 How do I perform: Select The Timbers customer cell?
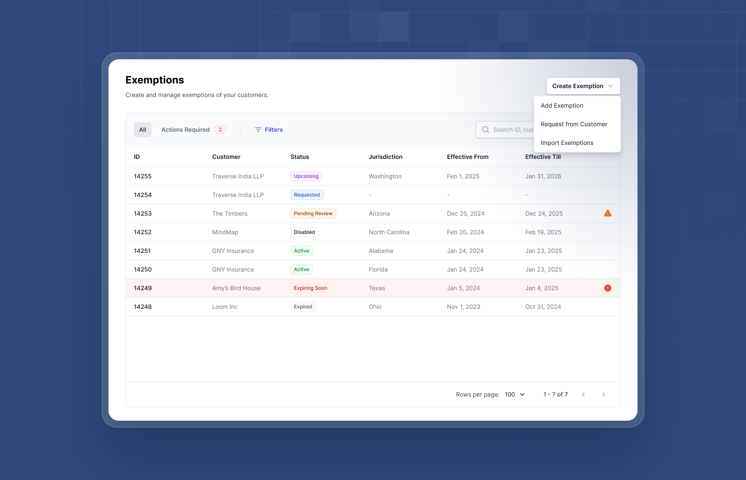pyautogui.click(x=230, y=214)
